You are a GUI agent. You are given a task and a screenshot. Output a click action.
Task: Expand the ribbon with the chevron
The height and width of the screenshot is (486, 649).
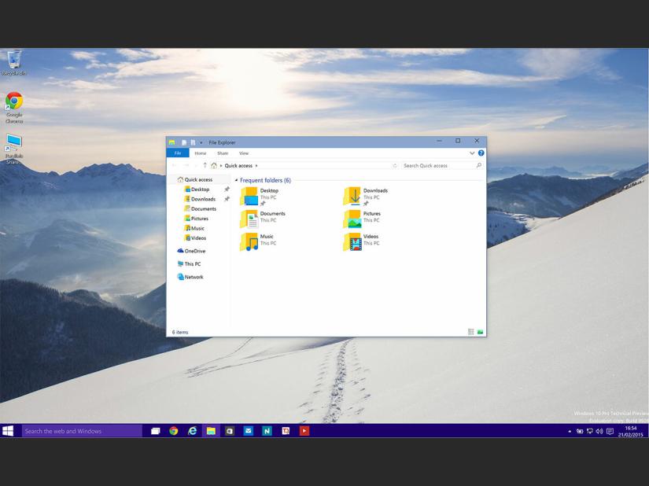(x=472, y=153)
